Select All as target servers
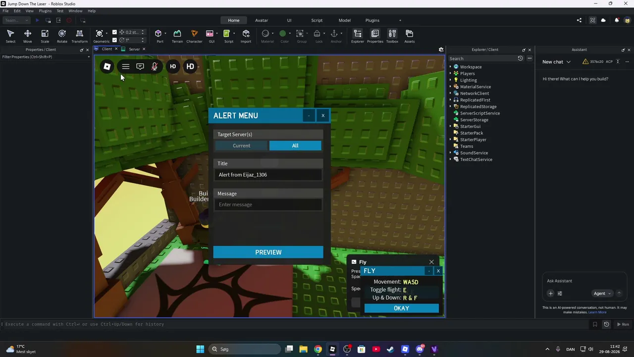The width and height of the screenshot is (634, 357). (295, 146)
